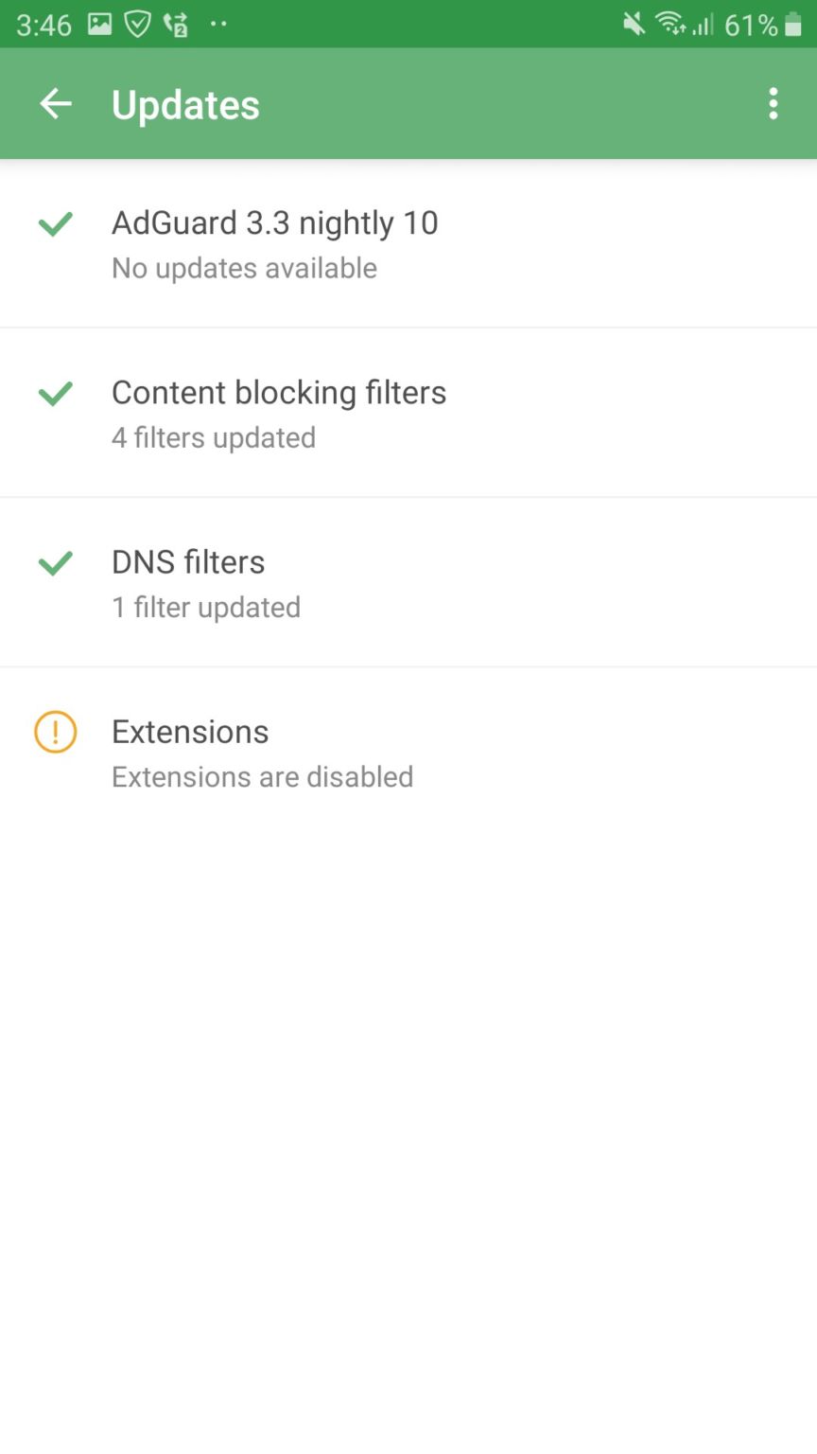Image resolution: width=817 pixels, height=1454 pixels.
Task: Open the three-dot overflow menu
Action: (773, 103)
